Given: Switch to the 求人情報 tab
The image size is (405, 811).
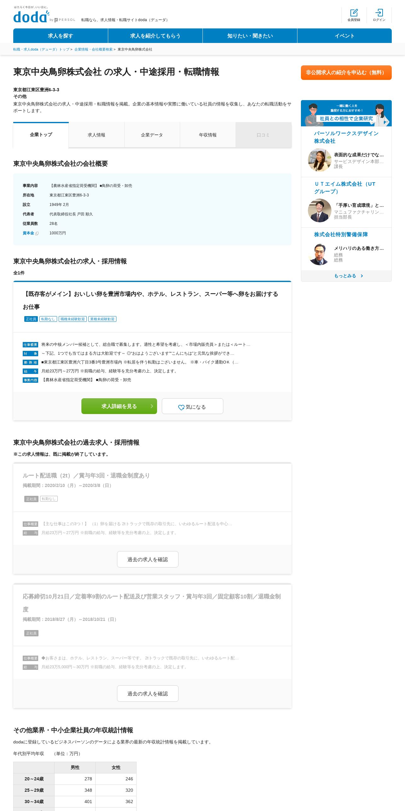Looking at the screenshot, I should (x=97, y=135).
